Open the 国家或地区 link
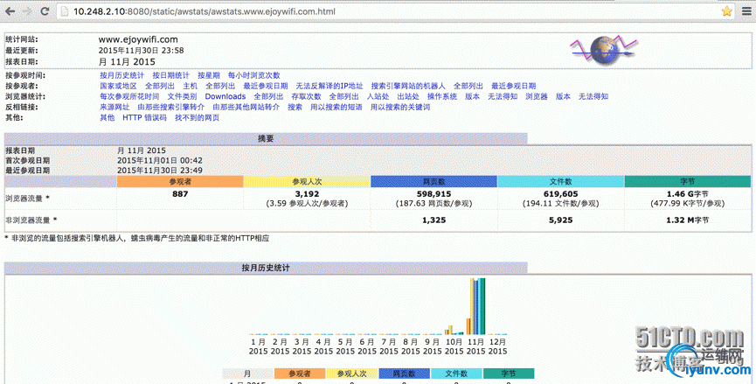The width and height of the screenshot is (756, 384). [x=119, y=86]
